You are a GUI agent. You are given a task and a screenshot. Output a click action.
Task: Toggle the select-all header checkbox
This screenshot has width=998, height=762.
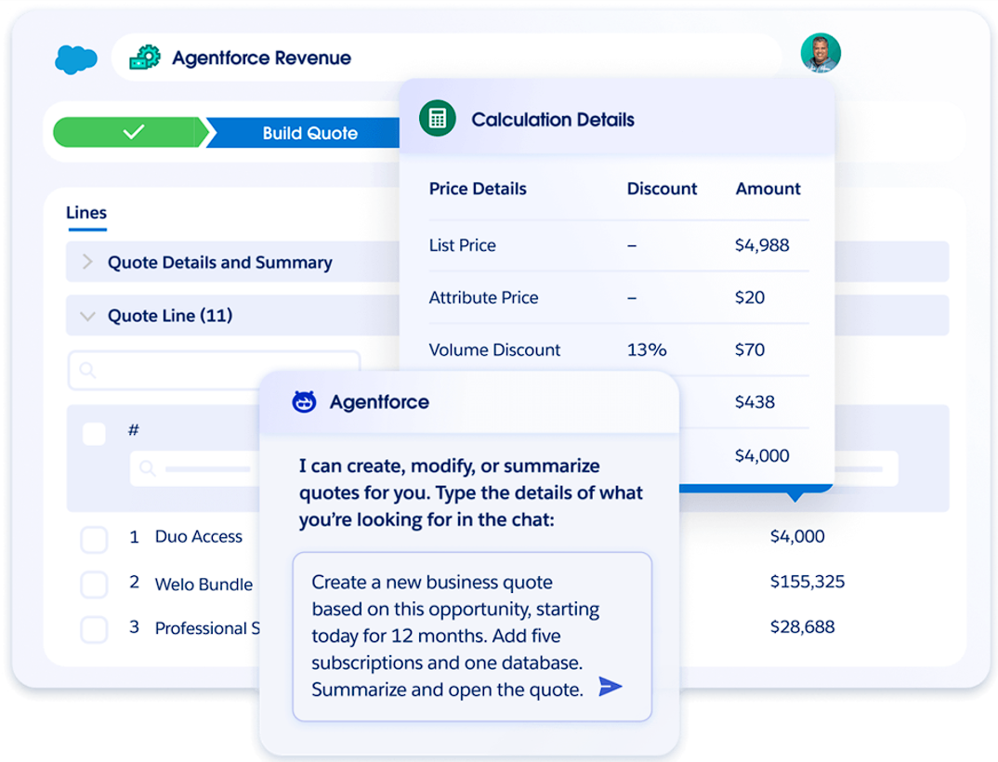pyautogui.click(x=94, y=434)
